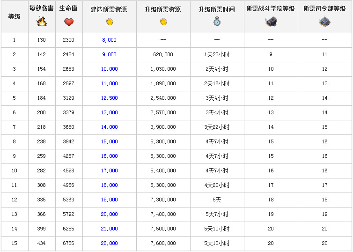Click the 434 damage per second cell

[x=41, y=243]
